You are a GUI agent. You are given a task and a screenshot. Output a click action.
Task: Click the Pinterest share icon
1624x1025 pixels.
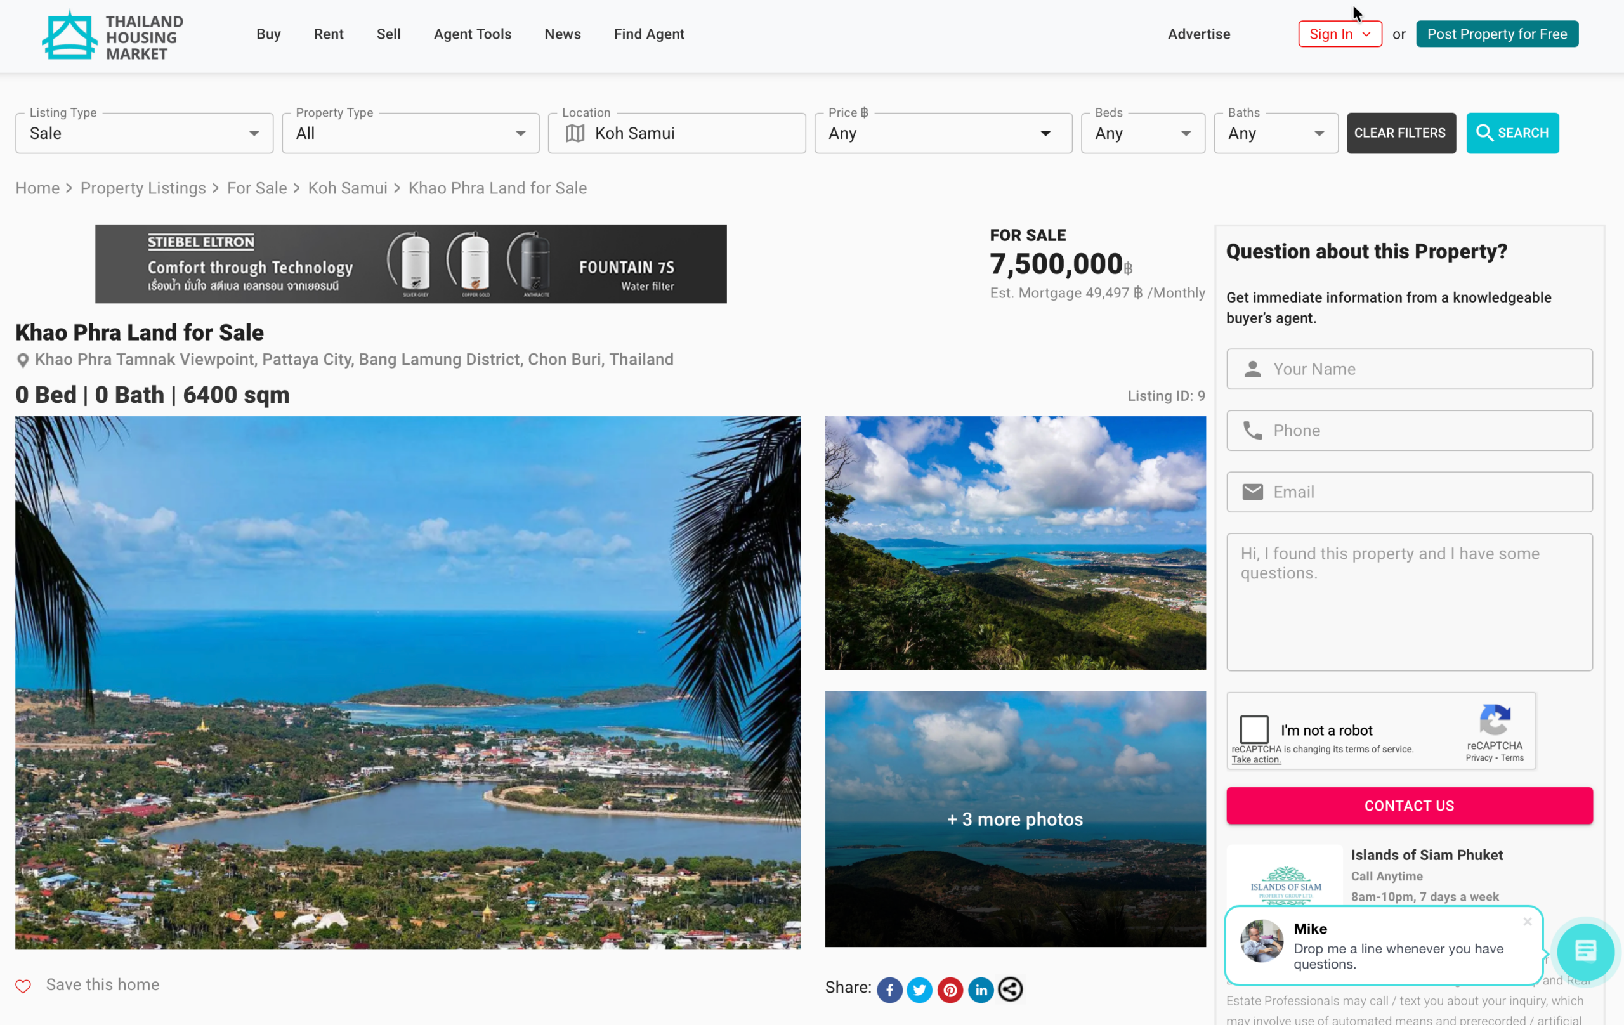950,989
